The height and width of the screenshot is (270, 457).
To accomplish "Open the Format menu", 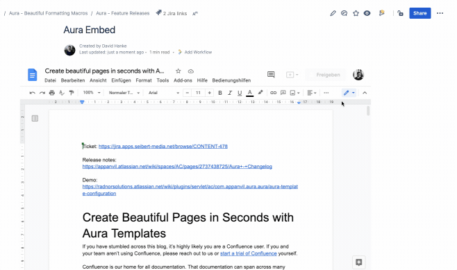I will [x=144, y=80].
